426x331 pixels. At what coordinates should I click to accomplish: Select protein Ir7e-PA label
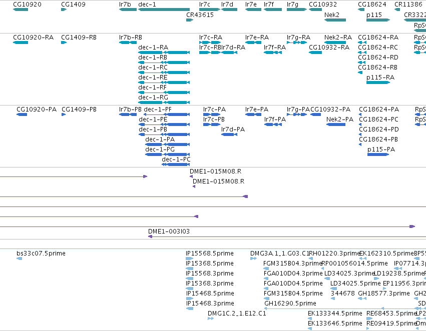point(257,109)
